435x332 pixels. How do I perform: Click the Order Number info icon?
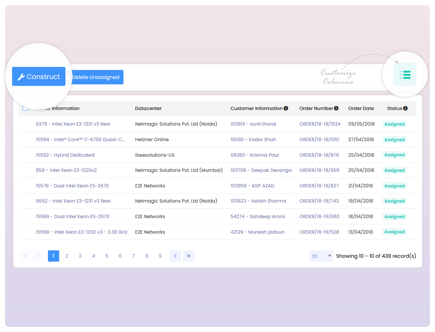coord(336,108)
